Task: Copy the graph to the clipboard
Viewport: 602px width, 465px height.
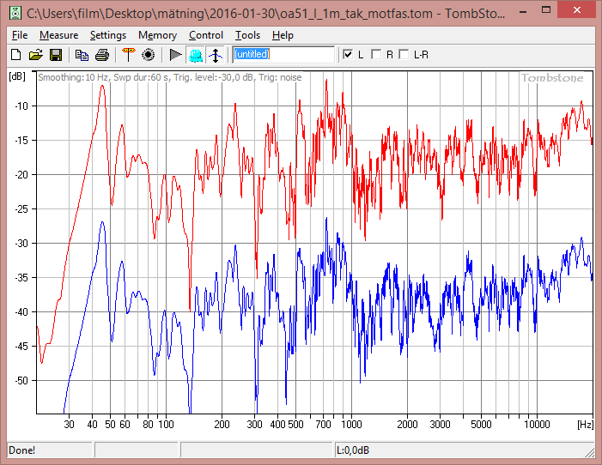Action: pyautogui.click(x=82, y=55)
